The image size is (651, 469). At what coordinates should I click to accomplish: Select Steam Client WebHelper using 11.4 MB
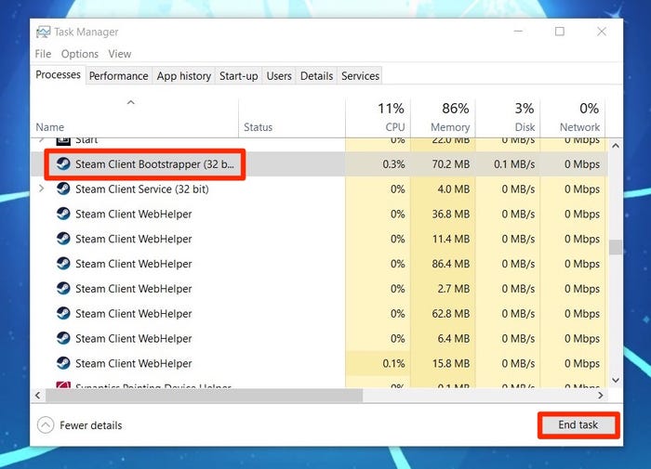point(320,239)
